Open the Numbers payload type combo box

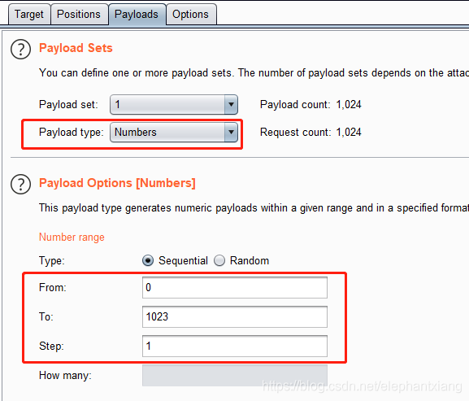pyautogui.click(x=174, y=132)
